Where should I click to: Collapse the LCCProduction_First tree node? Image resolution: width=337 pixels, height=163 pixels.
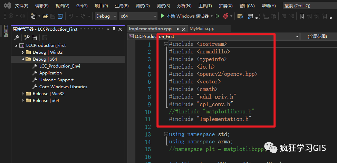(16, 45)
